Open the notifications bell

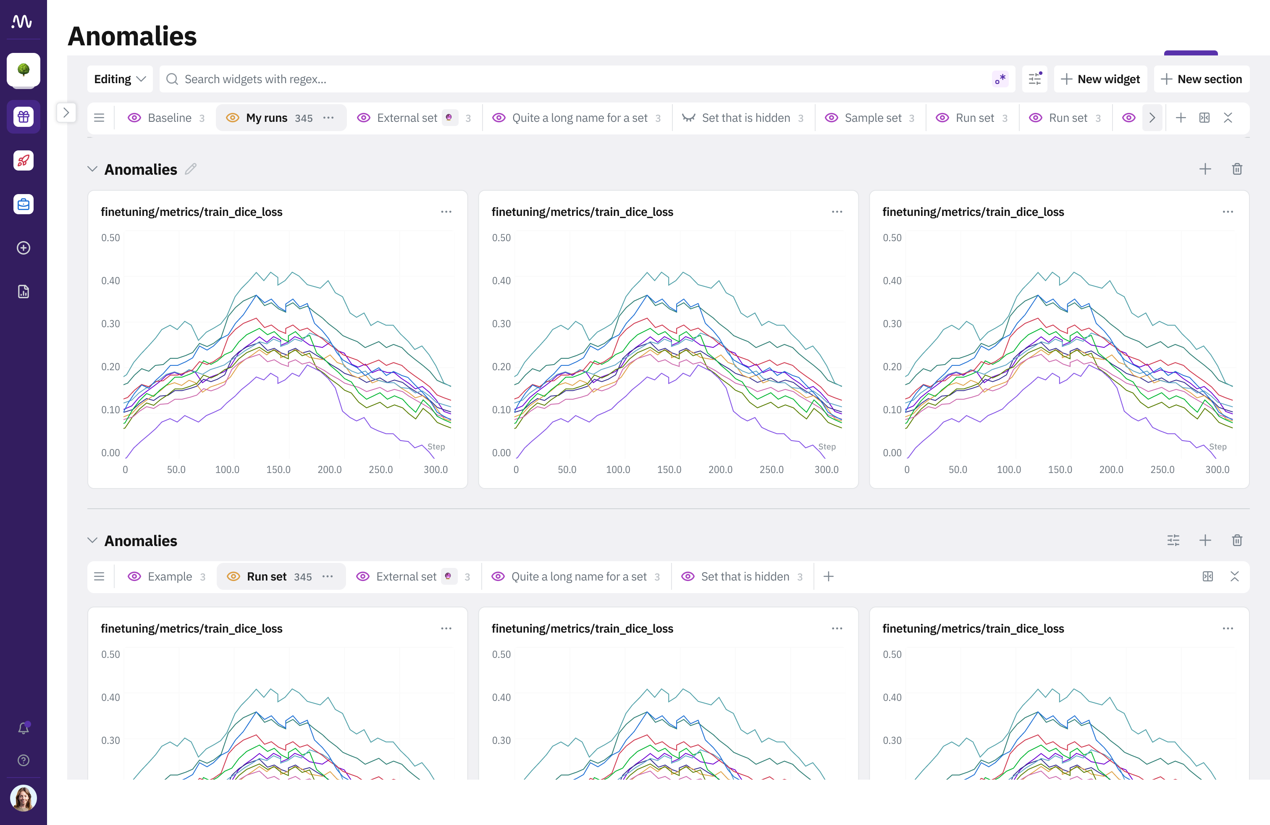click(x=24, y=728)
